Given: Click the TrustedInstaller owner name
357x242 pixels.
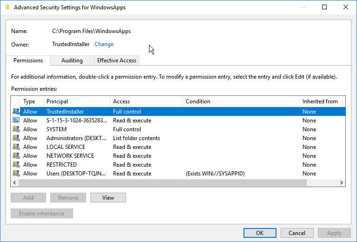Looking at the screenshot, I should click(71, 44).
